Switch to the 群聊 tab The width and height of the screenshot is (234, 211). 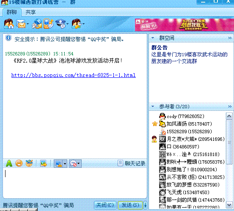pyautogui.click(x=12, y=12)
